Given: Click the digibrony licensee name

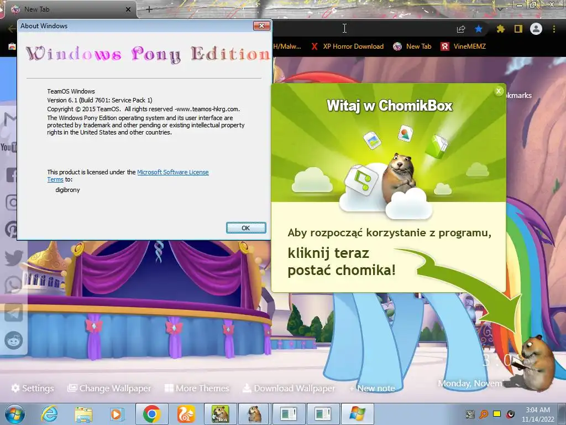Looking at the screenshot, I should 67,190.
